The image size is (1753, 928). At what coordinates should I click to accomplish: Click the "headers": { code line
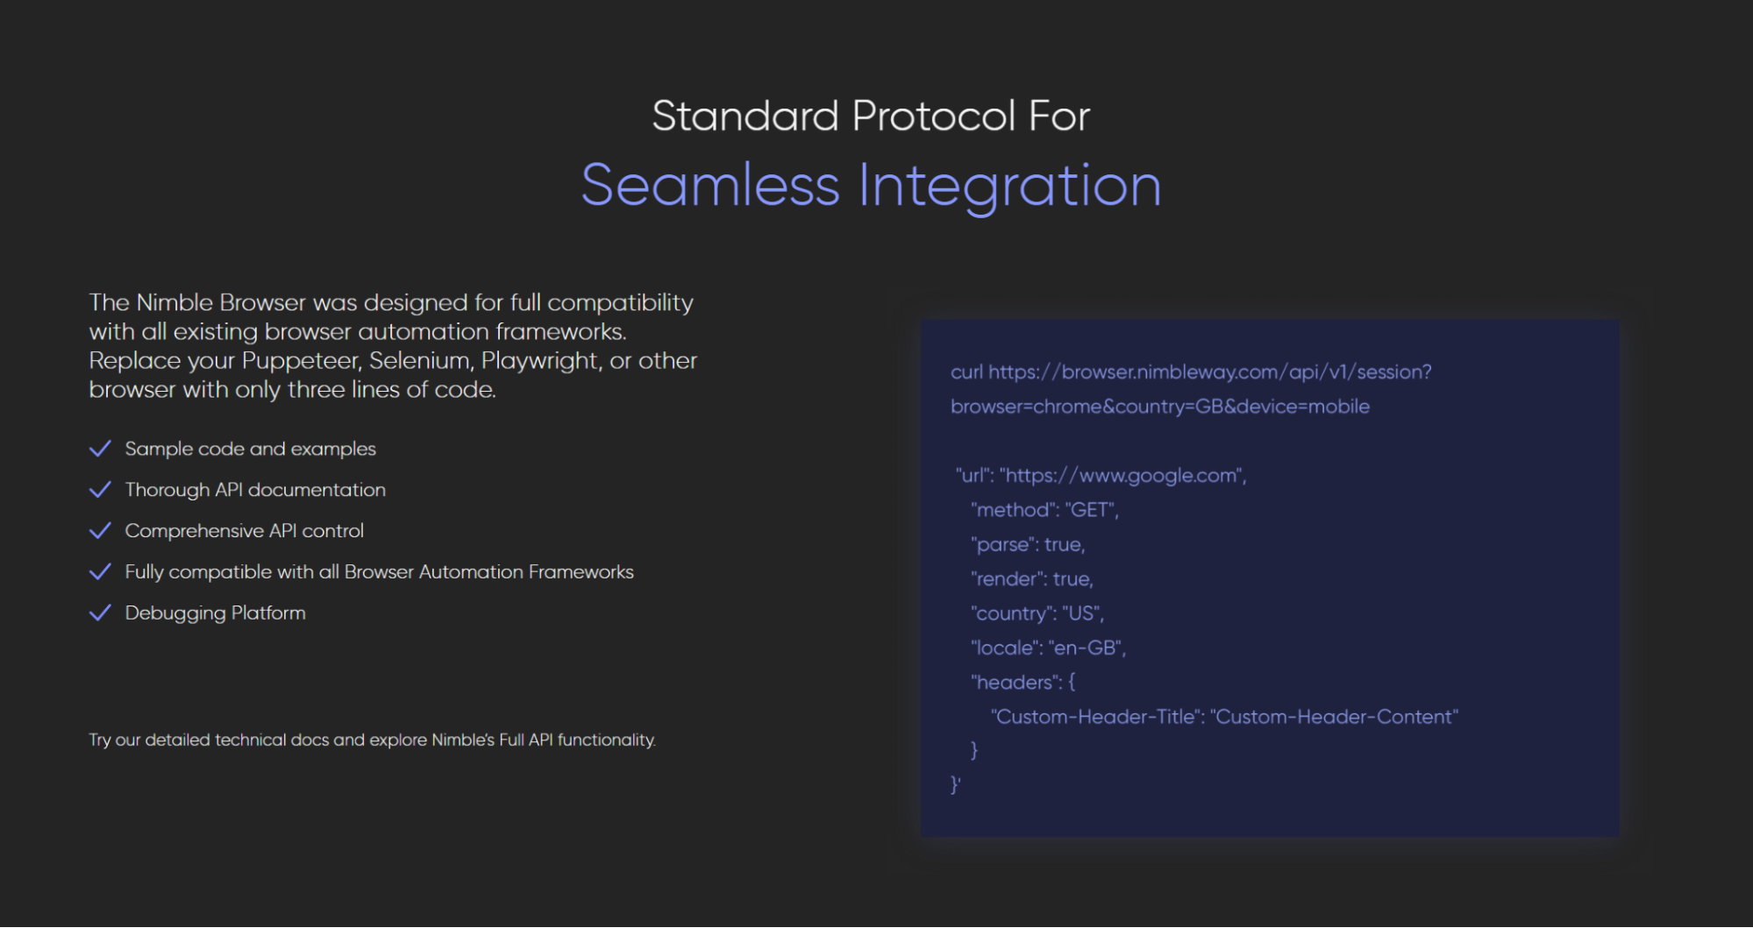1023,683
